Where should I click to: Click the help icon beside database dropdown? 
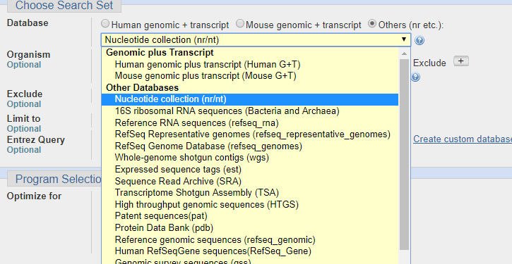tap(419, 40)
